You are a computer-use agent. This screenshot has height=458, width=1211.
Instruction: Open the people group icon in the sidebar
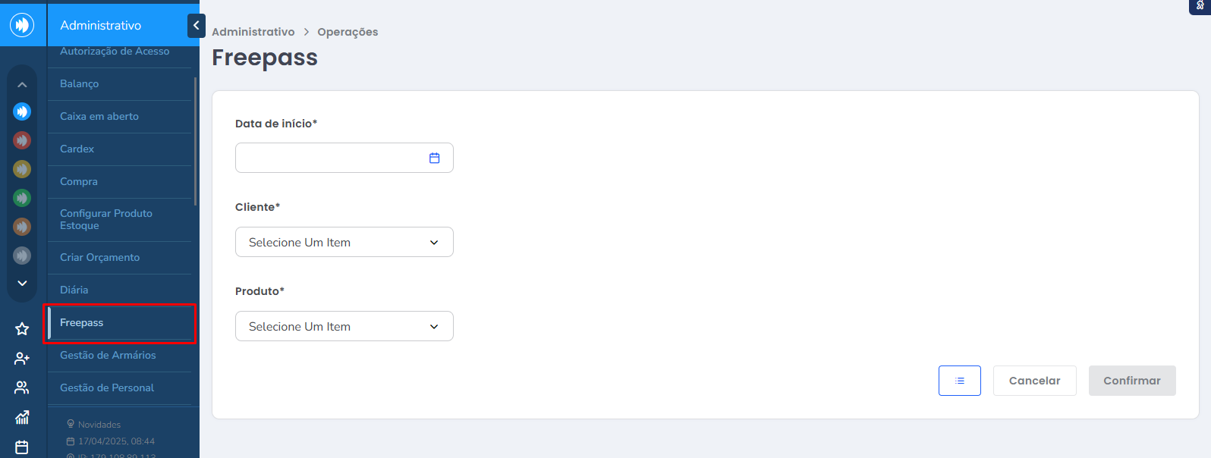coord(22,387)
